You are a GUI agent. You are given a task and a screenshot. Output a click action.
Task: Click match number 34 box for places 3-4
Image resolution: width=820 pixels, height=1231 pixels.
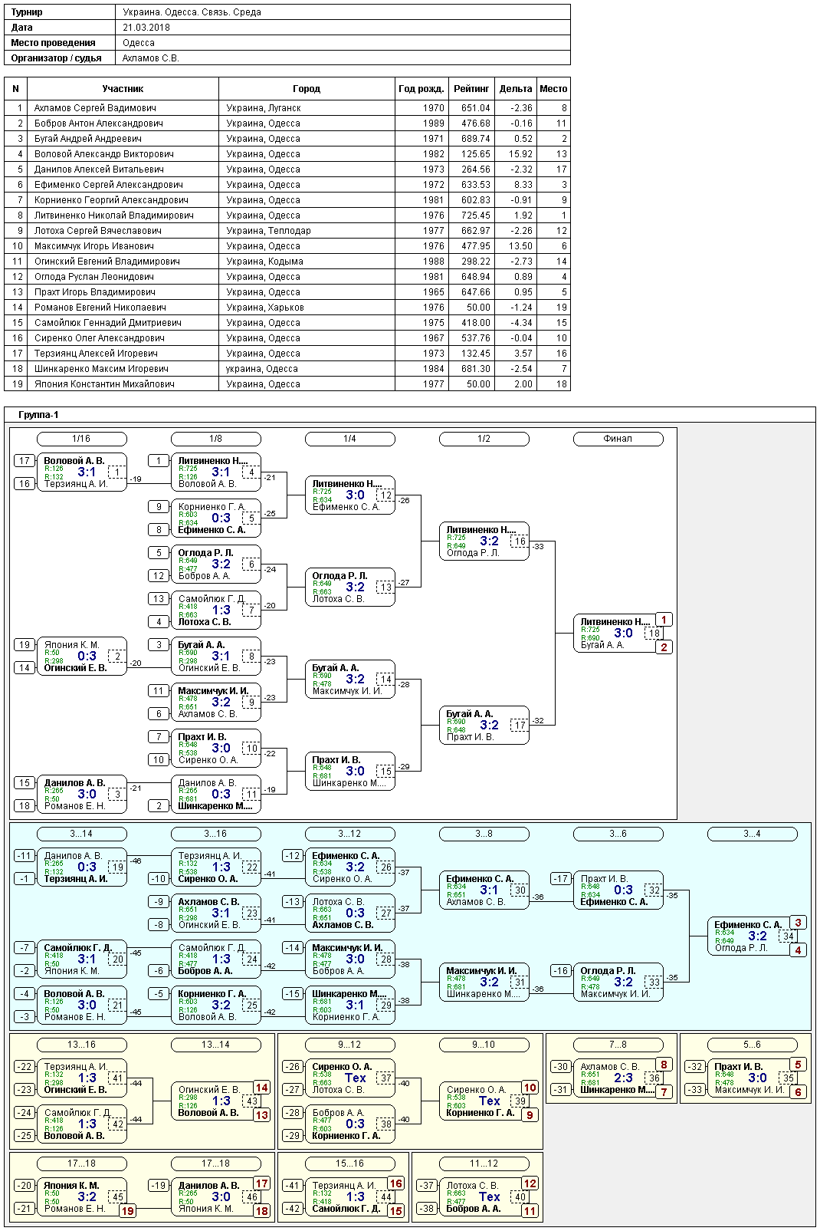788,936
